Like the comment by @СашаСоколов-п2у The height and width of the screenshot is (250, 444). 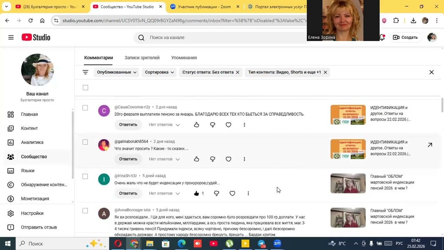click(197, 125)
